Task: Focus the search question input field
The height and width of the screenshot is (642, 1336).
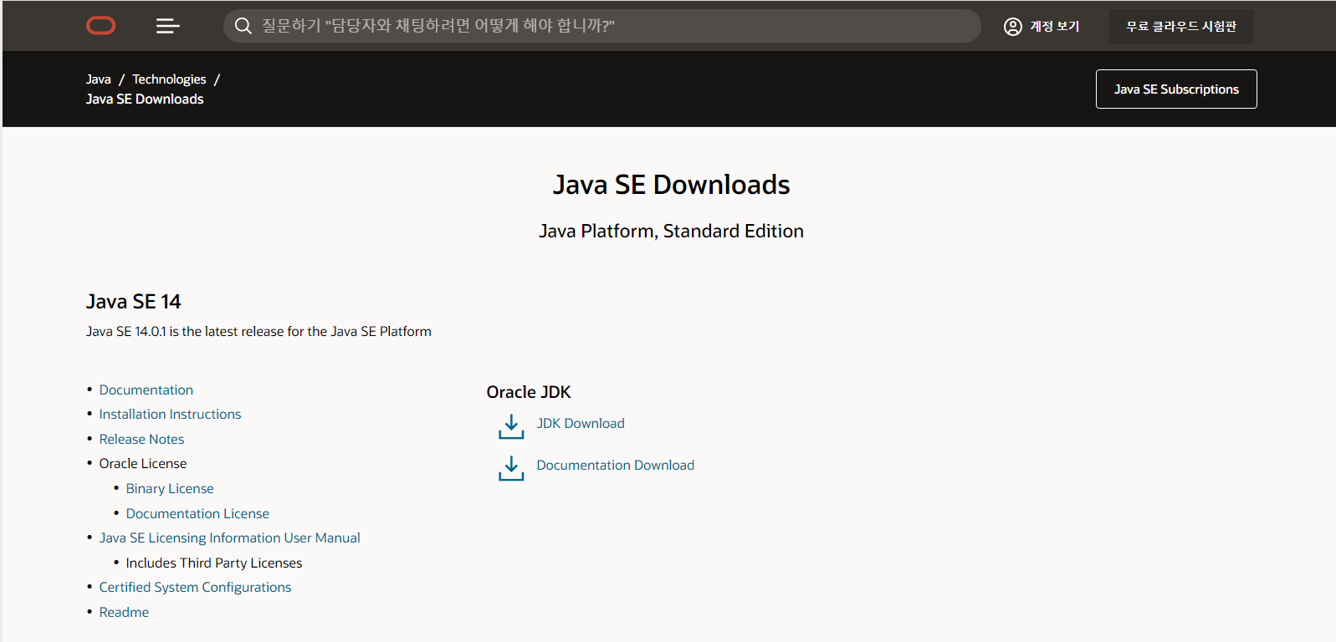Action: tap(601, 26)
